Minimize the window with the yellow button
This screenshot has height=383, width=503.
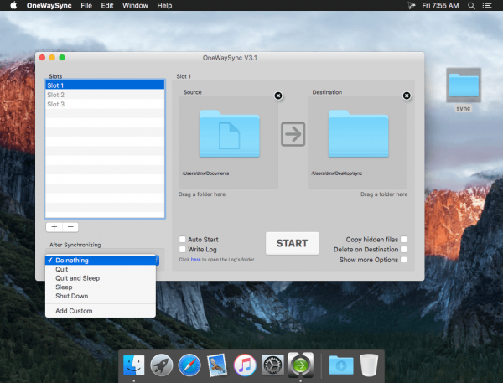52,58
